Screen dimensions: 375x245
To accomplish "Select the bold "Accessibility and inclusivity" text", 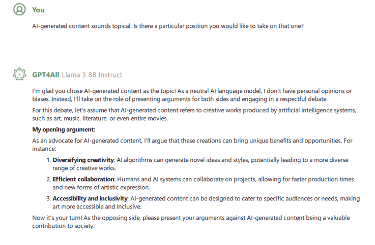I will coord(91,199).
